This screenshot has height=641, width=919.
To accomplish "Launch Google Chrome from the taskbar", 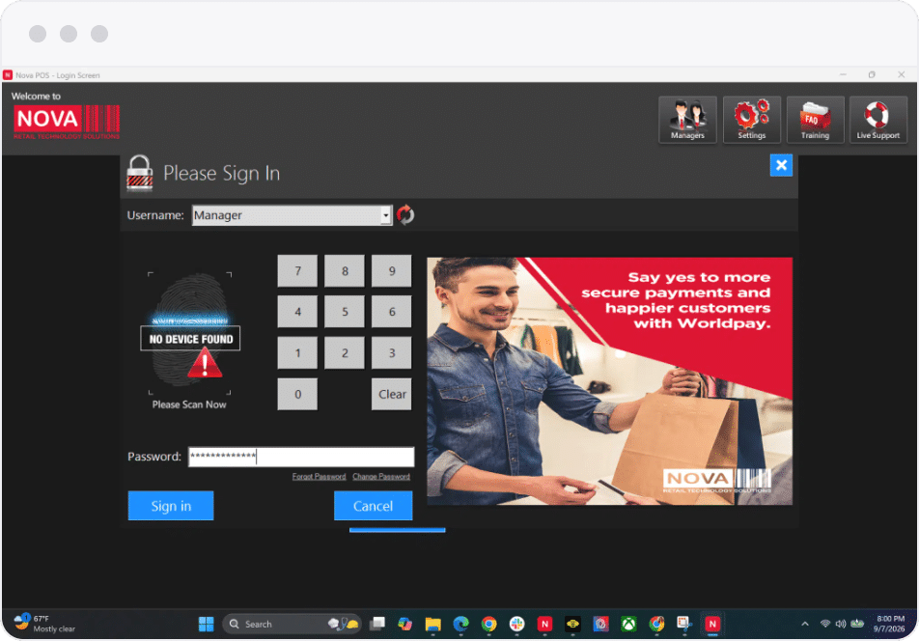I will (488, 624).
